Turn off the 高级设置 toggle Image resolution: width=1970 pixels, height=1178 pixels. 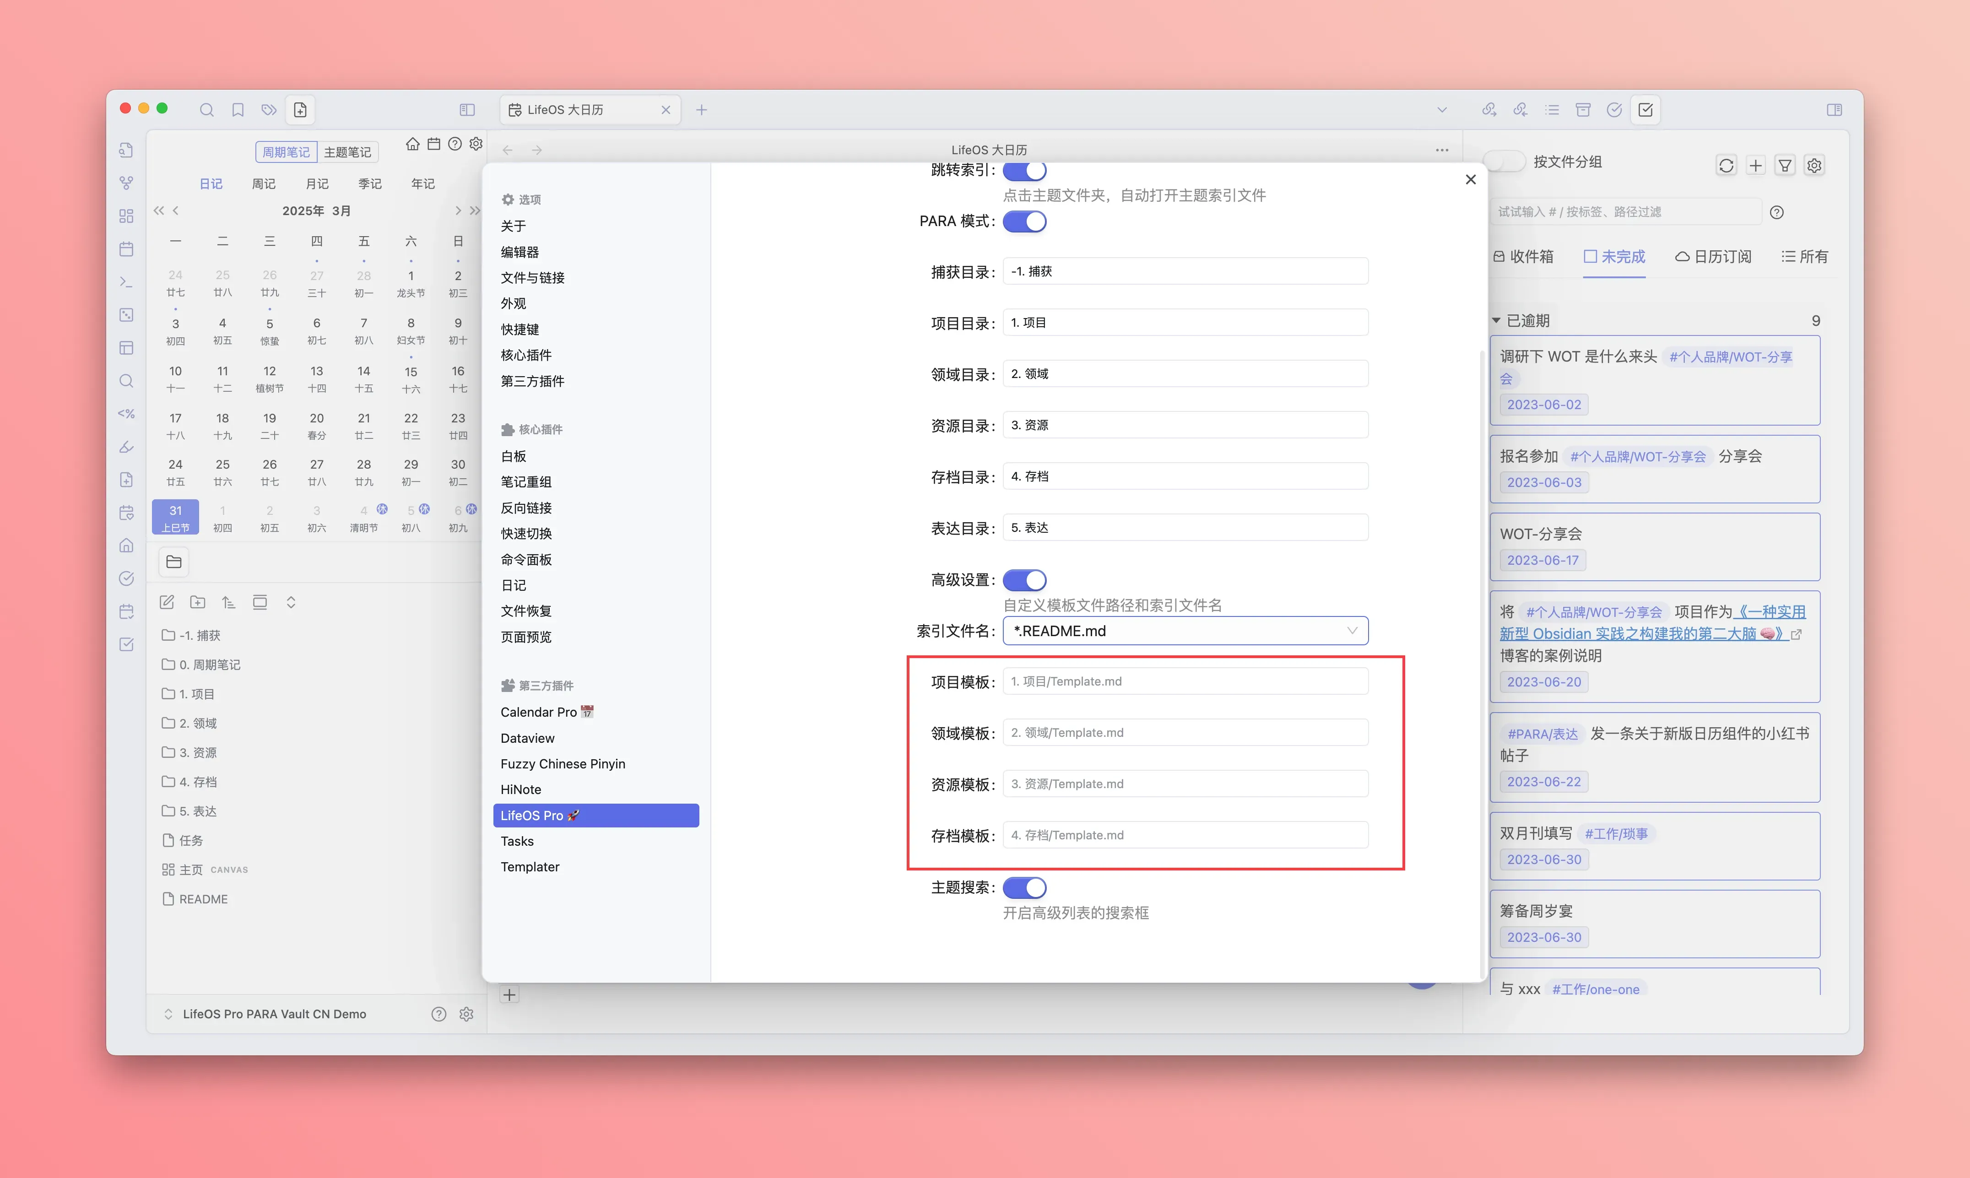(x=1024, y=580)
